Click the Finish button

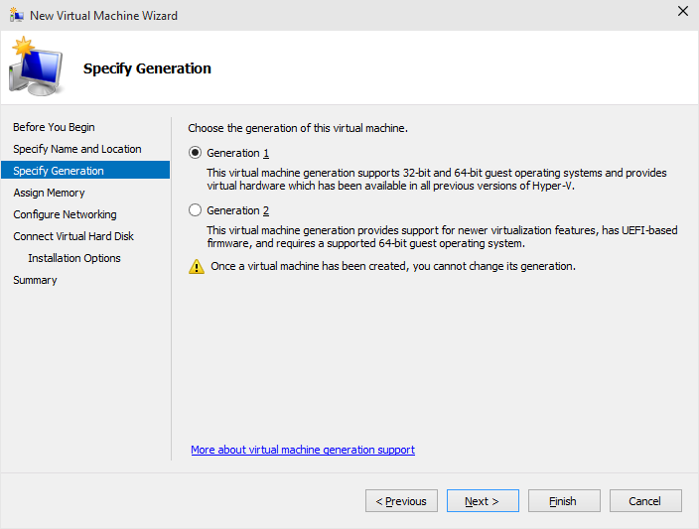pos(564,501)
